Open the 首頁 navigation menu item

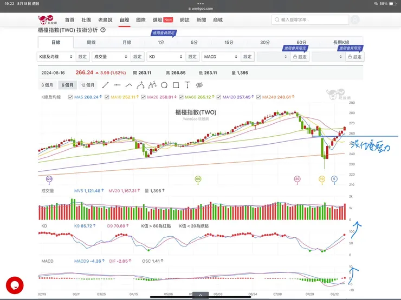point(69,20)
